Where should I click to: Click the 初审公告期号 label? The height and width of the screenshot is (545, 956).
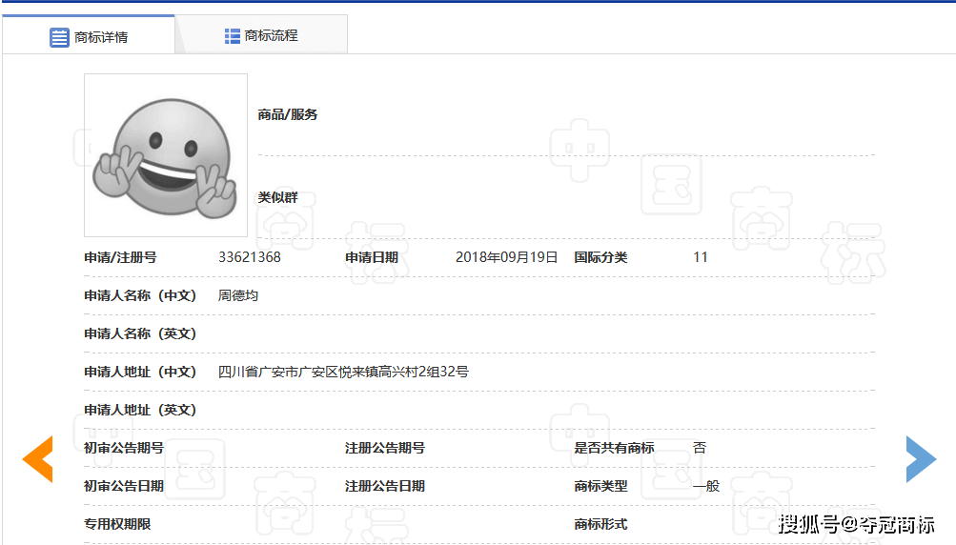(x=124, y=448)
